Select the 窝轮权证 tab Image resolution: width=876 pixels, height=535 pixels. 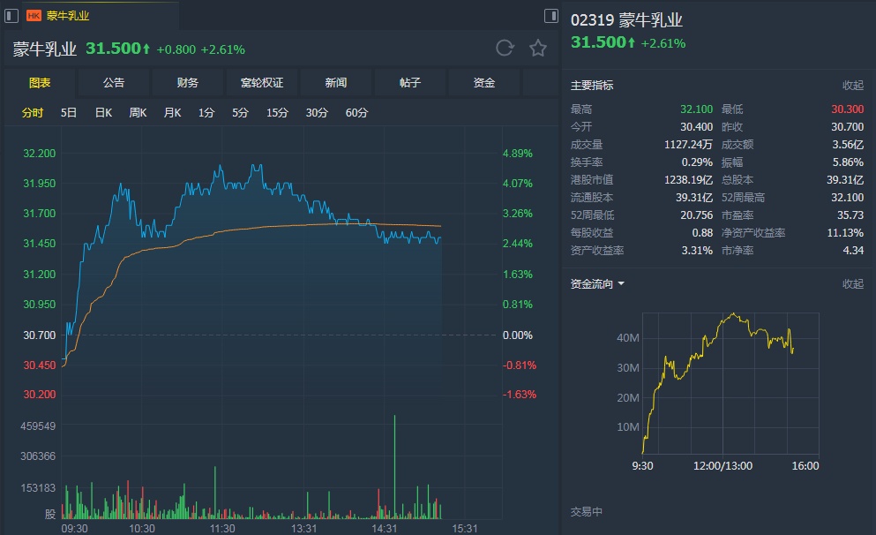pos(262,83)
